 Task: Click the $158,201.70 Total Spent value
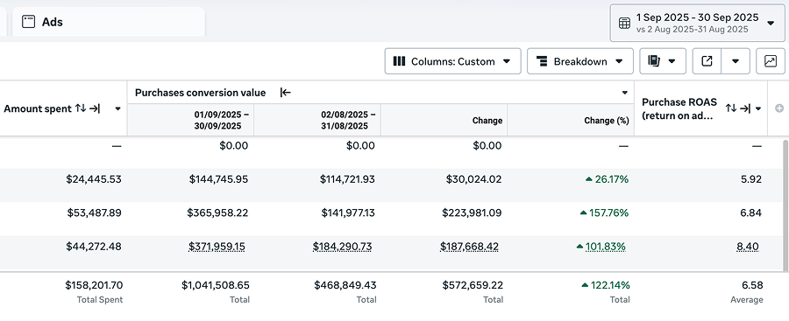(94, 285)
